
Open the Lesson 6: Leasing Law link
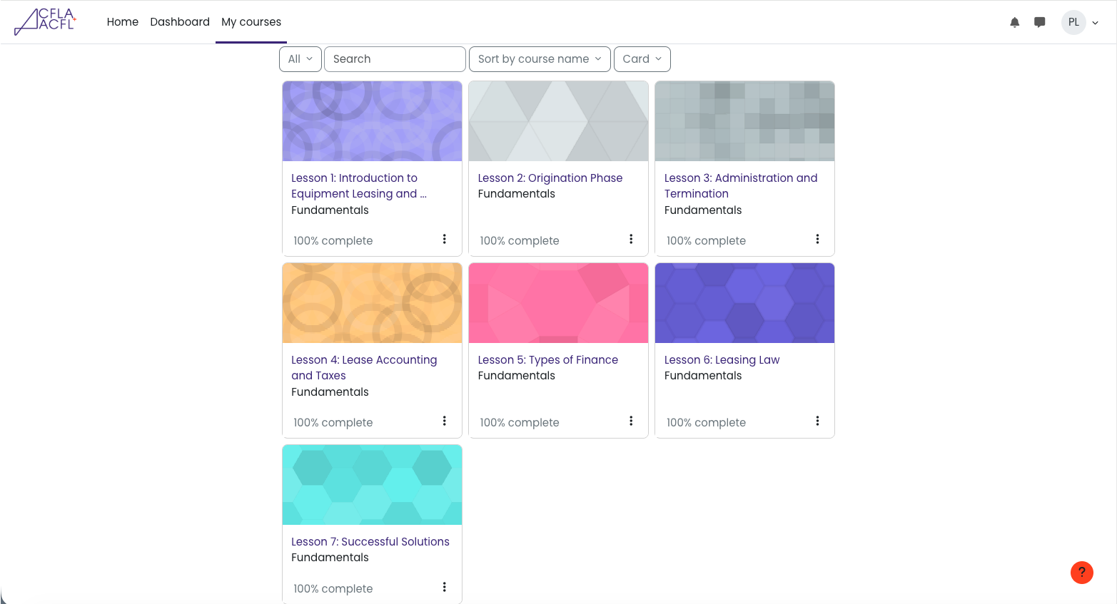[722, 360]
